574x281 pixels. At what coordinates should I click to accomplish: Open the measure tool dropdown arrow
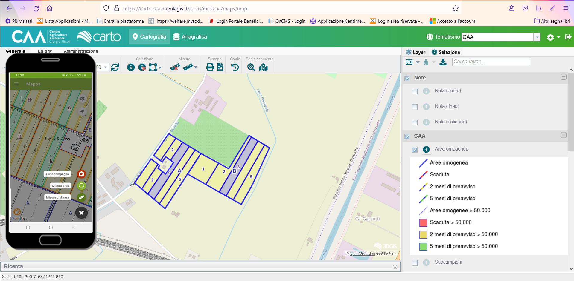(x=196, y=68)
